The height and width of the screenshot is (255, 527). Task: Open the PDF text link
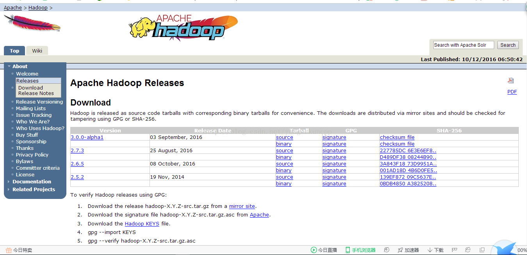512,92
